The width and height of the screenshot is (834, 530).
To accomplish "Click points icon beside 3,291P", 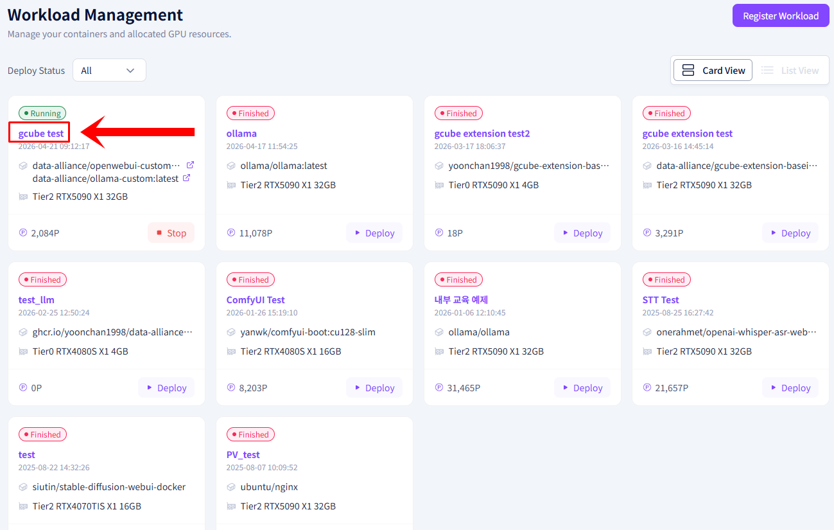I will (647, 233).
